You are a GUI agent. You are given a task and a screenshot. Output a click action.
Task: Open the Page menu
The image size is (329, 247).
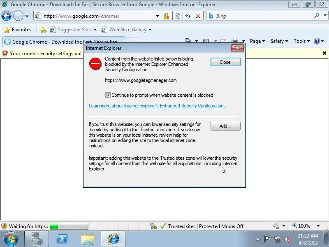tap(257, 41)
